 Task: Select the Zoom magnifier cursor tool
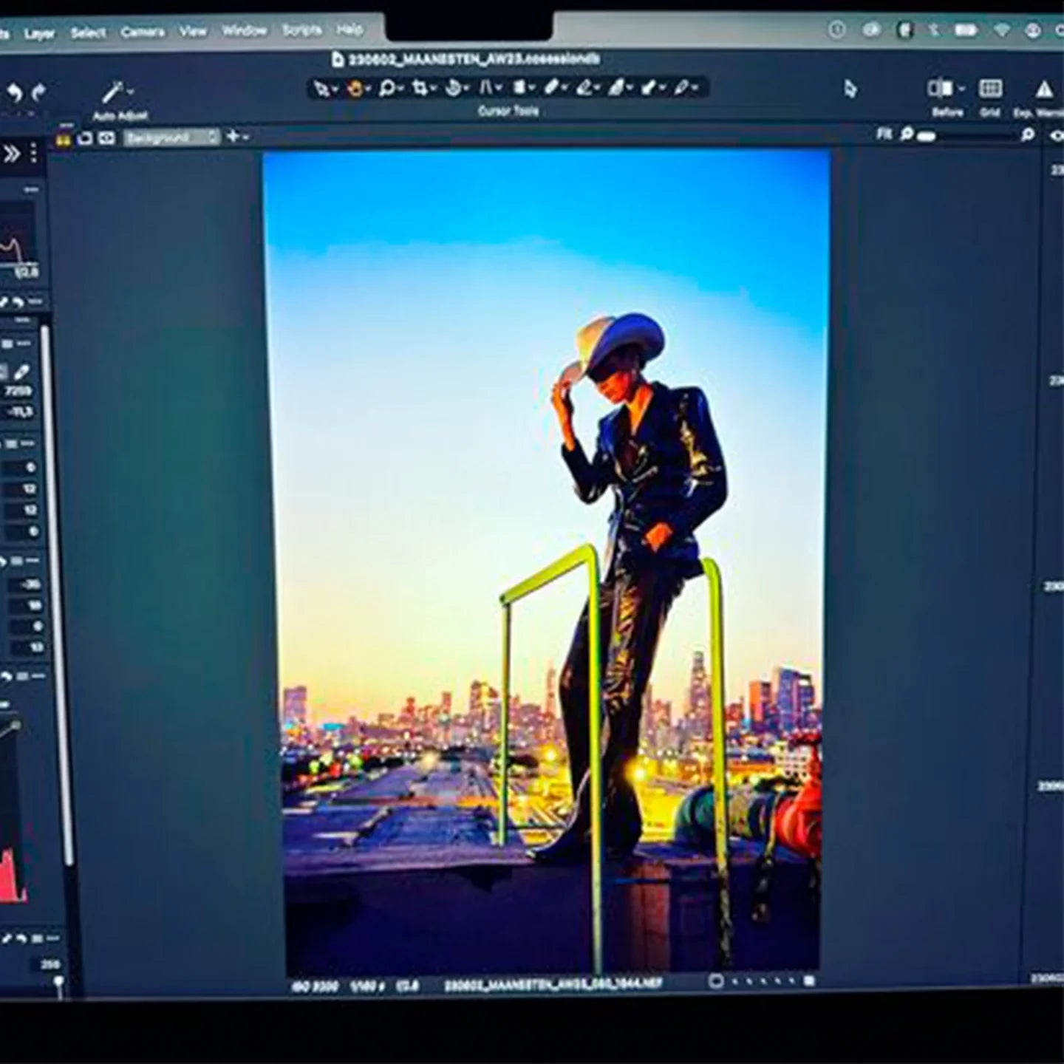[x=387, y=89]
